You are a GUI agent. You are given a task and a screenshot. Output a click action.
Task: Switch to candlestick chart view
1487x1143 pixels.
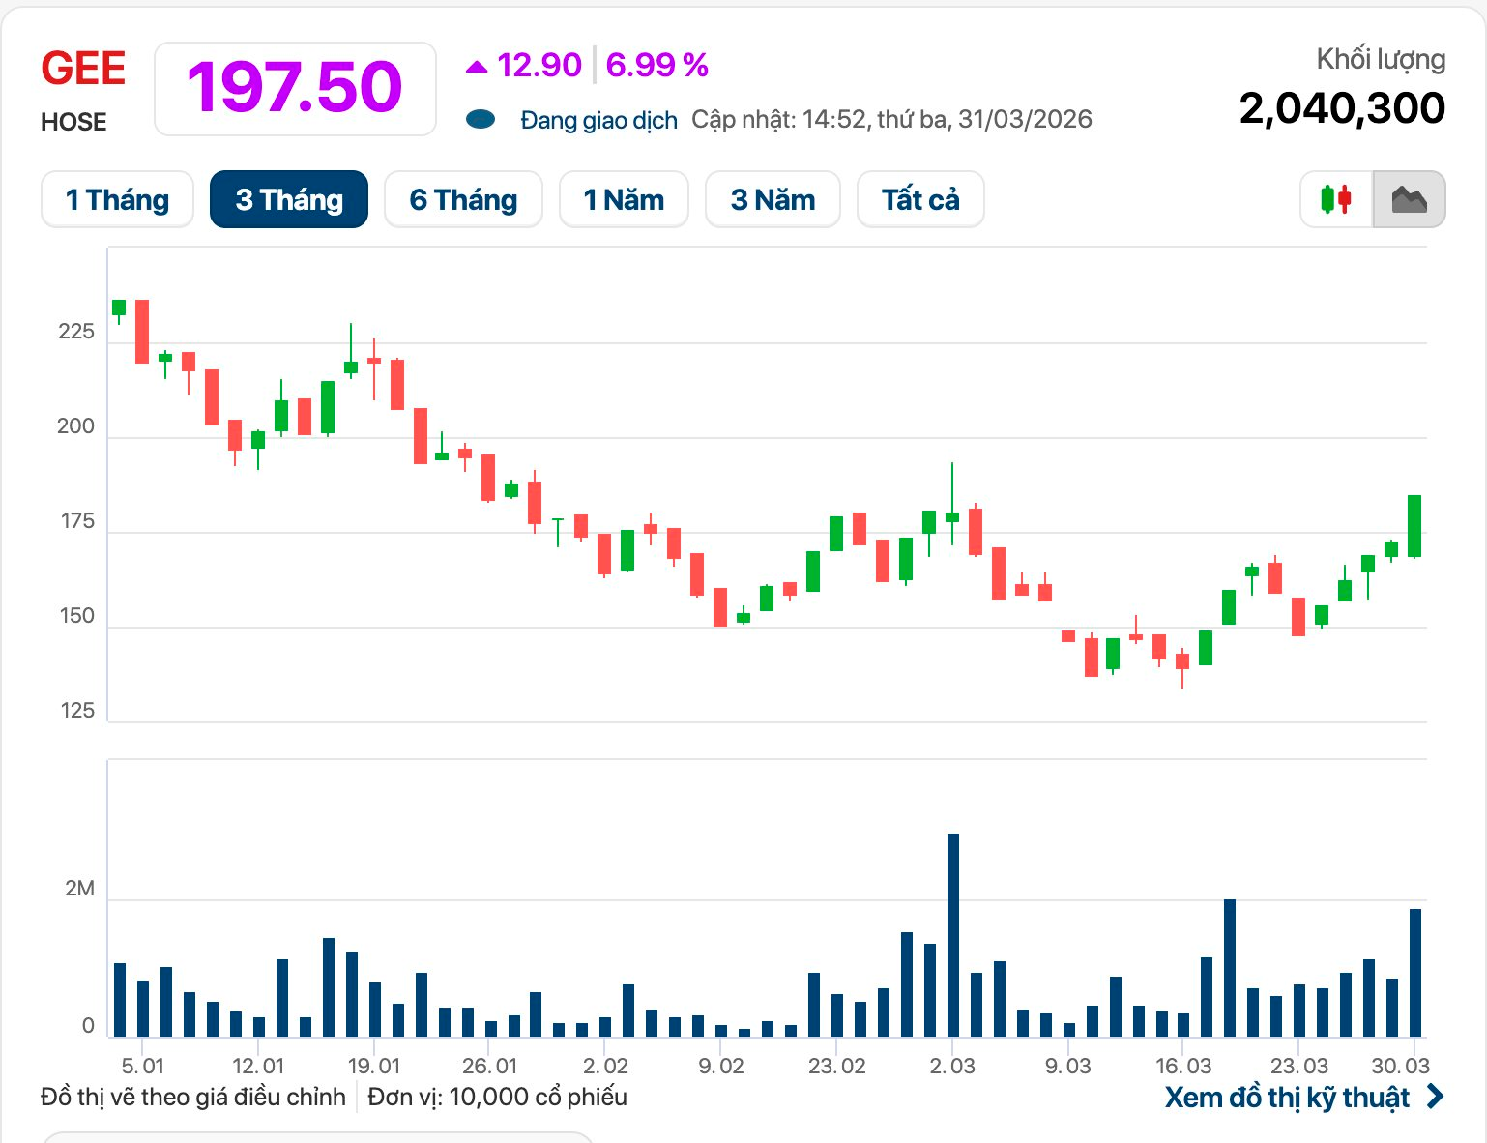(1336, 200)
